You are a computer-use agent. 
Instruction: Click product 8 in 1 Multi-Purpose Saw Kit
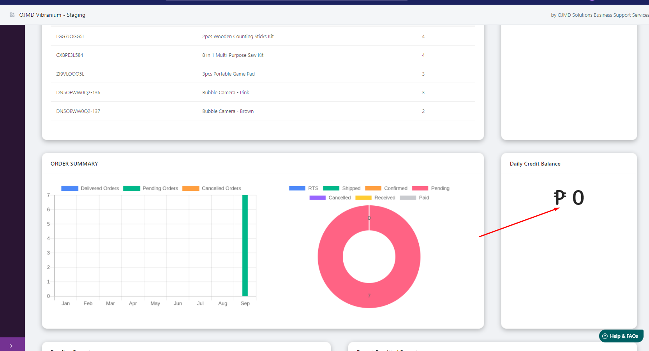point(233,55)
